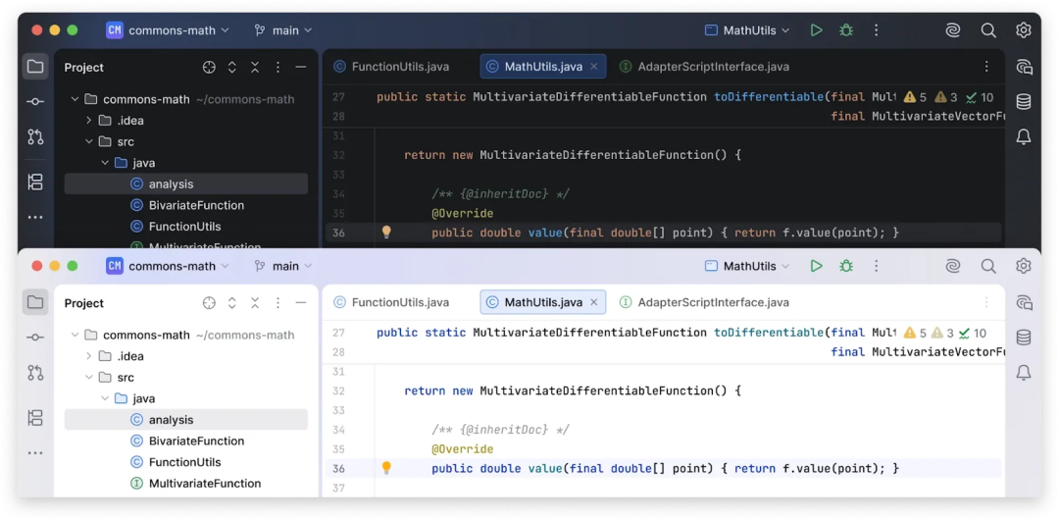The image size is (1059, 520).
Task: Open commons-math project dropdown in dark window
Action: pyautogui.click(x=169, y=30)
